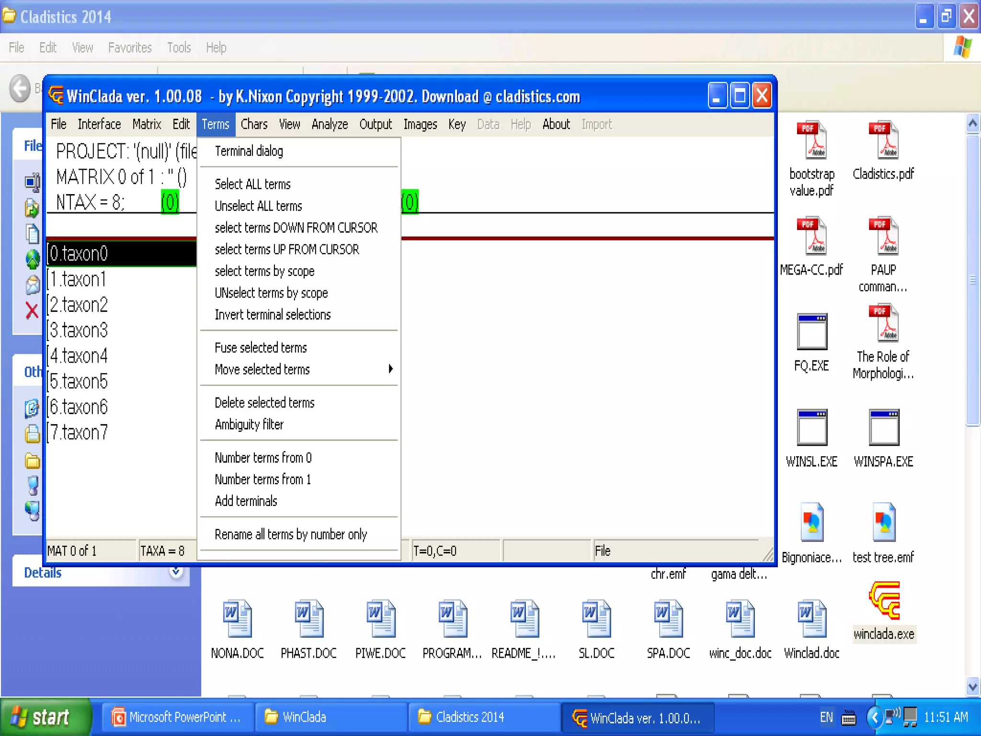The height and width of the screenshot is (736, 981).
Task: Open WINSPA.EXE executable icon
Action: tap(883, 427)
